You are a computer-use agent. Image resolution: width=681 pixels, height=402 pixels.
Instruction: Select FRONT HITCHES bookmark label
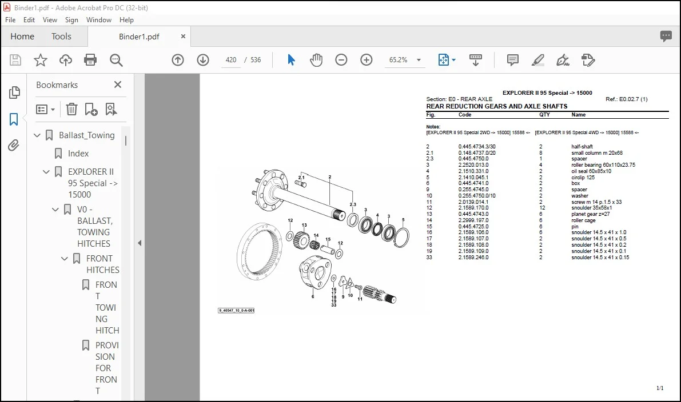coord(102,264)
